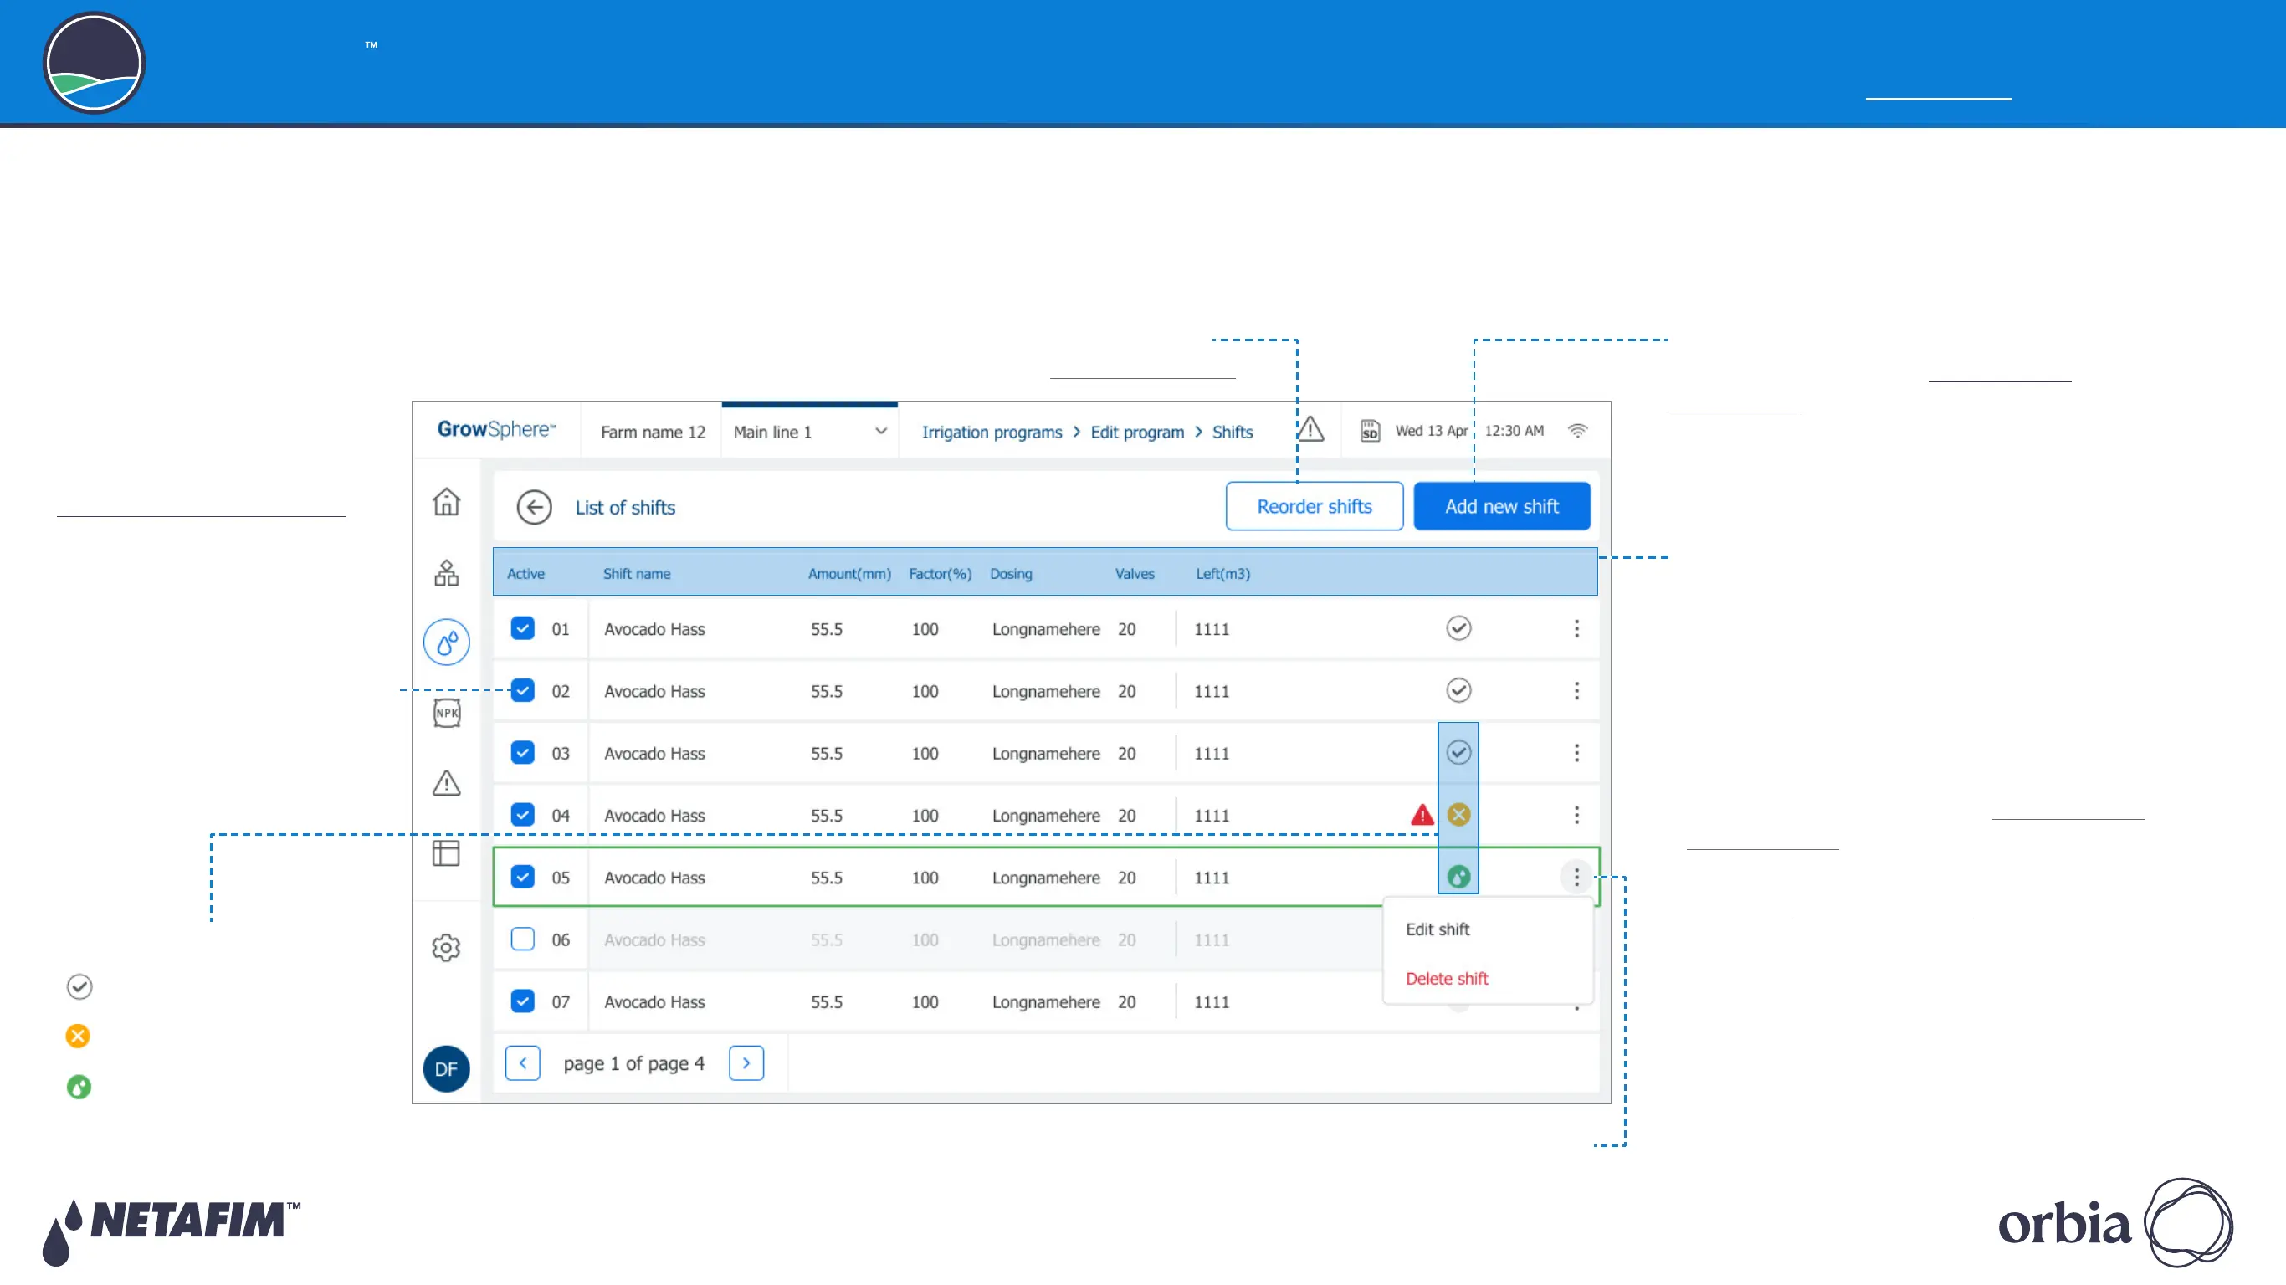Open the alerts triangle in sidebar
The height and width of the screenshot is (1285, 2286).
(446, 783)
